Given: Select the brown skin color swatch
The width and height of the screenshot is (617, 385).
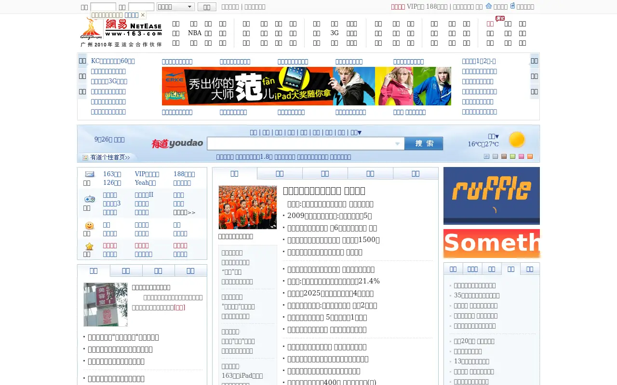Looking at the screenshot, I should coord(504,156).
